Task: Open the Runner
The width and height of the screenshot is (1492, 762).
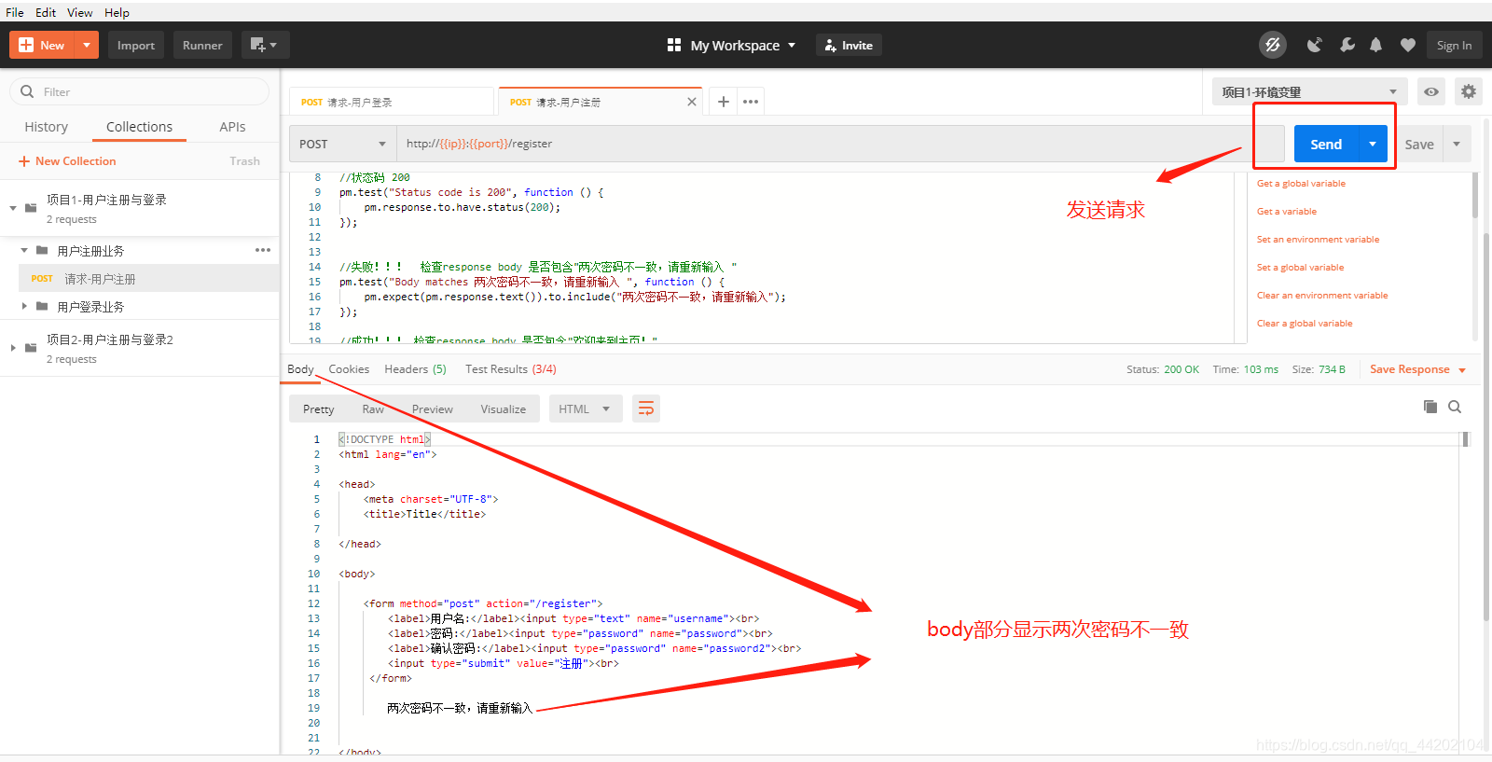Action: pos(202,45)
